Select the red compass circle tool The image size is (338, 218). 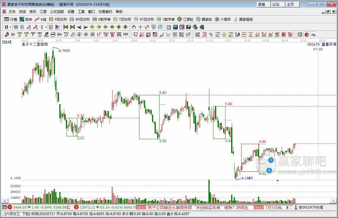pyautogui.click(x=79, y=35)
